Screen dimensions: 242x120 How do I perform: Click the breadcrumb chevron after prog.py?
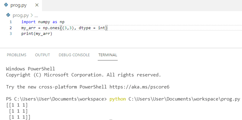click(32, 16)
